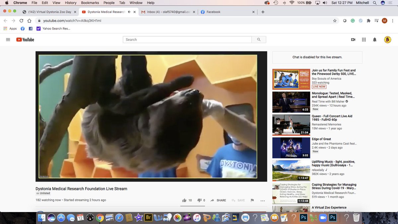The height and width of the screenshot is (224, 398).
Task: Open Yahoo Search Results bookmark
Action: pos(53,29)
